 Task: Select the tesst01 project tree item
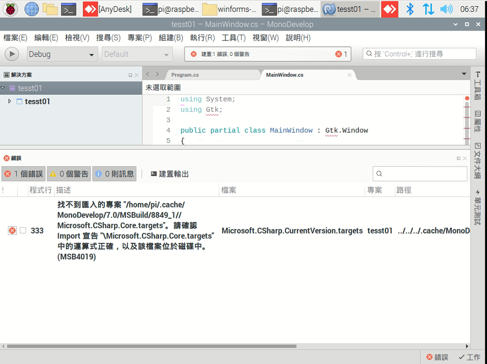coord(37,101)
